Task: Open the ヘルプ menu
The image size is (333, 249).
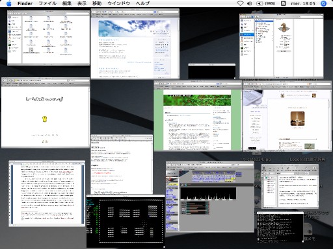Action: click(x=142, y=3)
